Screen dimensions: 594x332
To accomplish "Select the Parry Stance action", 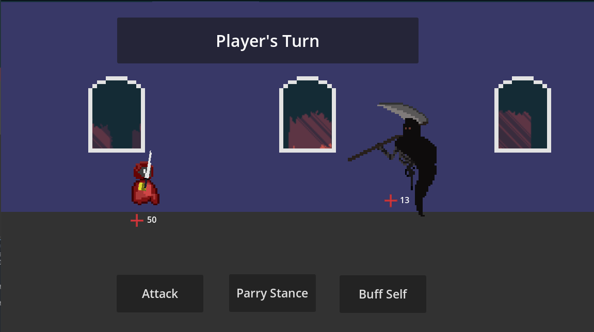I will [272, 293].
